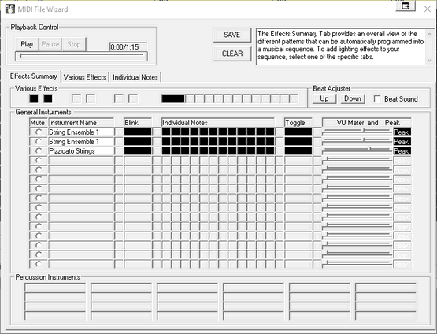Click first black square in Various Effects
The width and height of the screenshot is (437, 334).
pyautogui.click(x=34, y=98)
